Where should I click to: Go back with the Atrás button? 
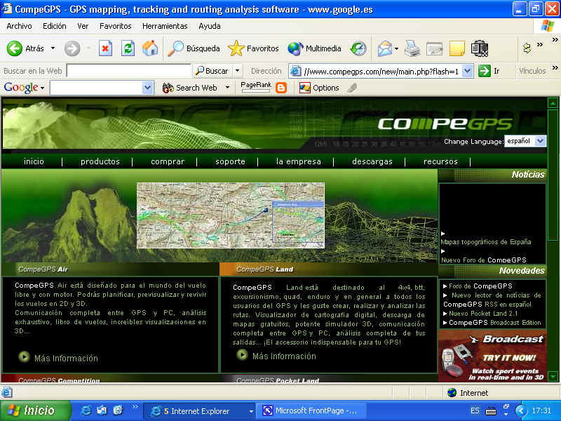click(25, 48)
